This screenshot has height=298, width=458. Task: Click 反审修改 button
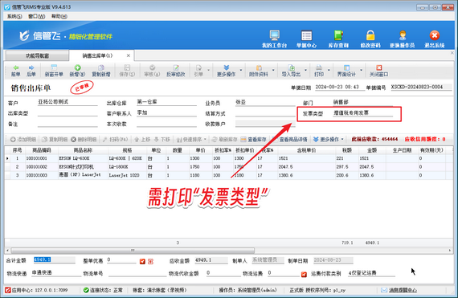[176, 71]
